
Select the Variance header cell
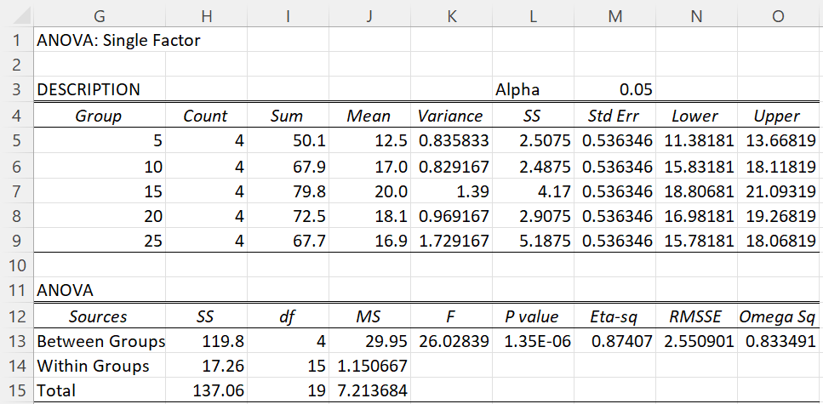(x=451, y=116)
